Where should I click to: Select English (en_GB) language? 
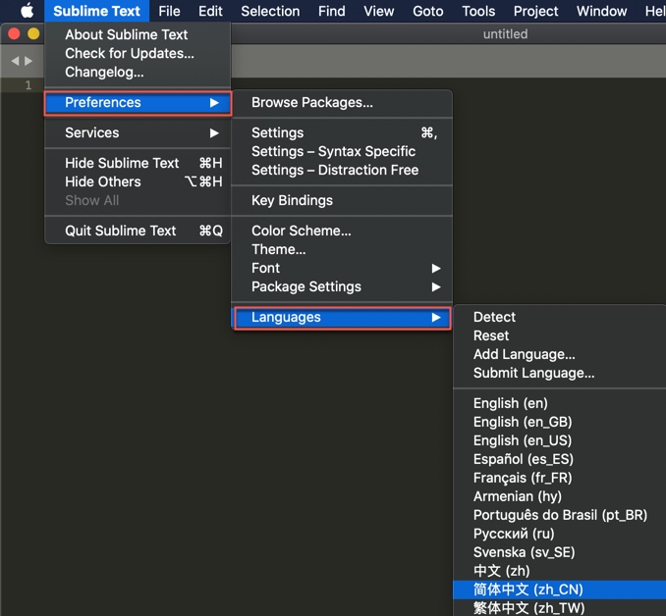click(559, 422)
